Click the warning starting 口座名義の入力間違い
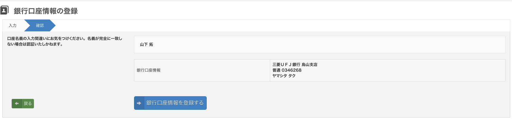Image resolution: width=512 pixels, height=119 pixels. coord(65,38)
